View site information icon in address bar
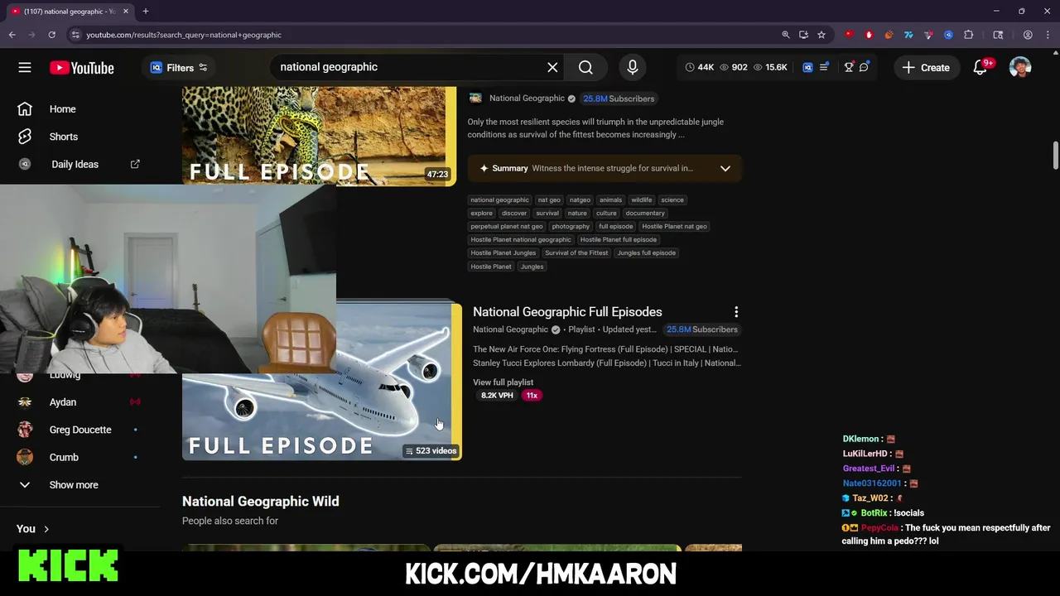 (x=75, y=35)
